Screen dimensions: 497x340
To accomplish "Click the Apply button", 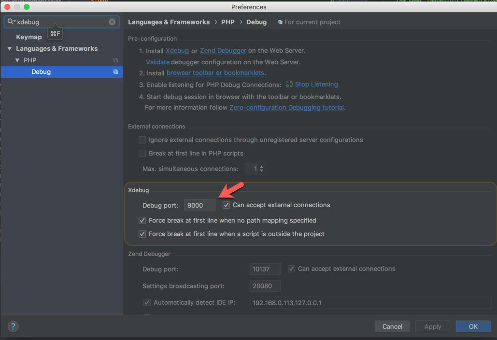I will coord(433,326).
